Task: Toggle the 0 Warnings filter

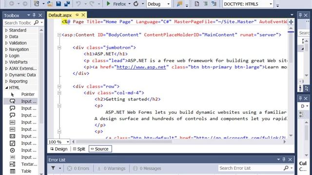Action: [112, 169]
